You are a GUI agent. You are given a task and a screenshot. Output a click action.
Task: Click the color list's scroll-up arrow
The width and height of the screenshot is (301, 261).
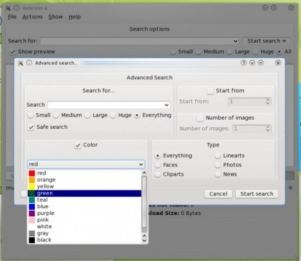(x=144, y=173)
